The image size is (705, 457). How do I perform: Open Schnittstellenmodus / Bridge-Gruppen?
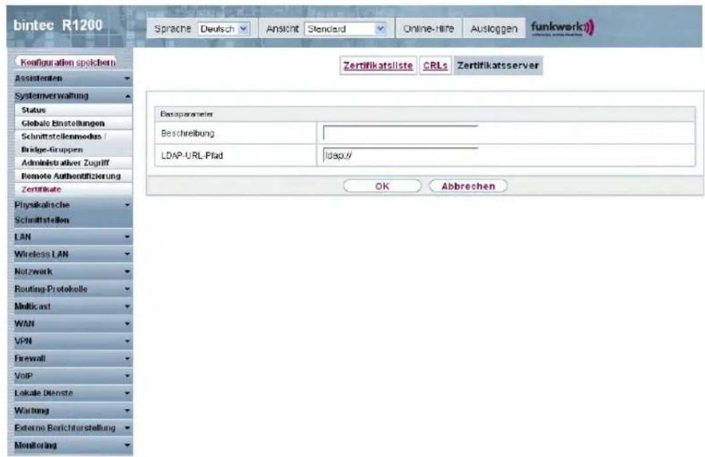(74, 143)
